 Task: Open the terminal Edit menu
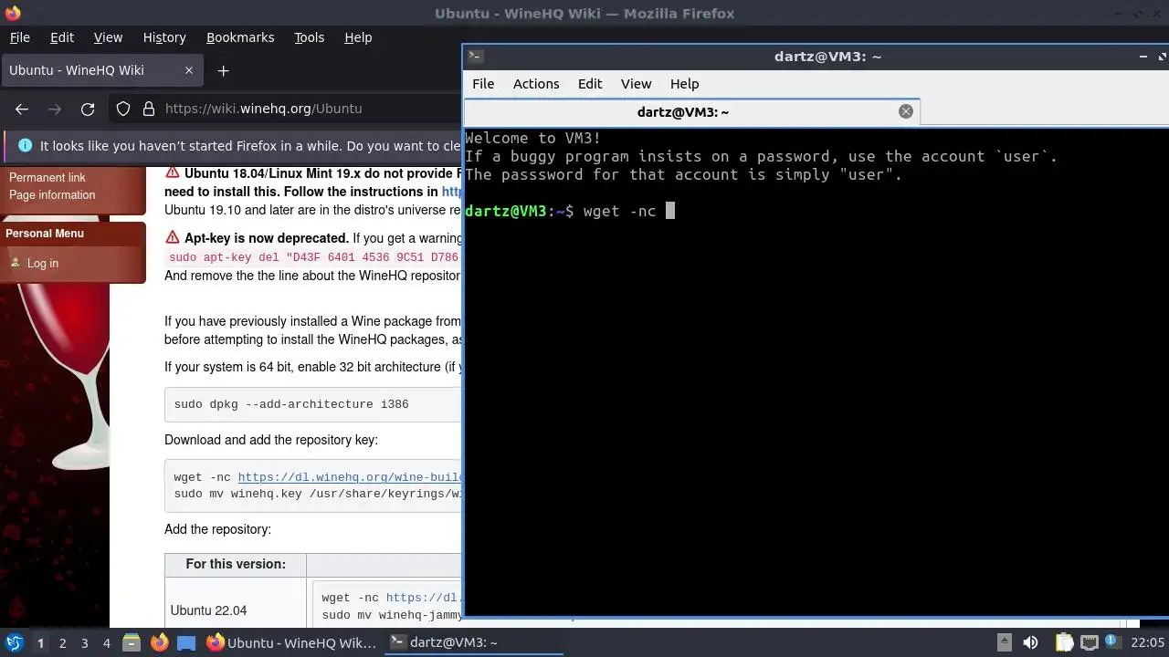(x=590, y=84)
